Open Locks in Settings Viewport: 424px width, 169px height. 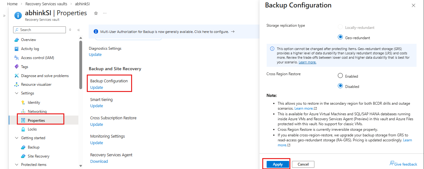click(x=32, y=129)
